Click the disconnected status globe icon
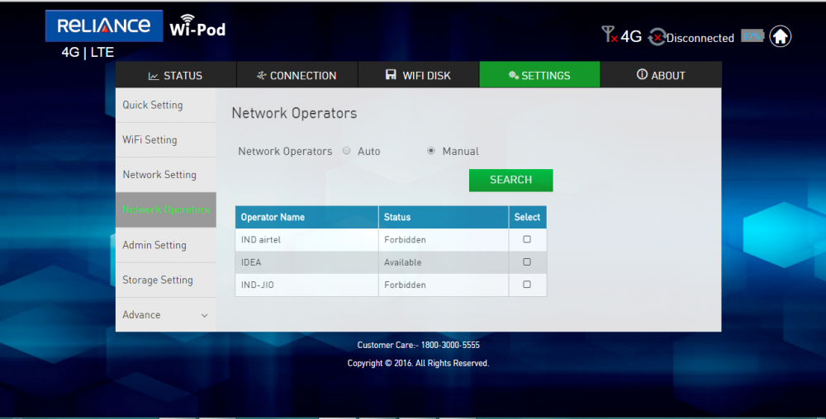 [x=657, y=37]
